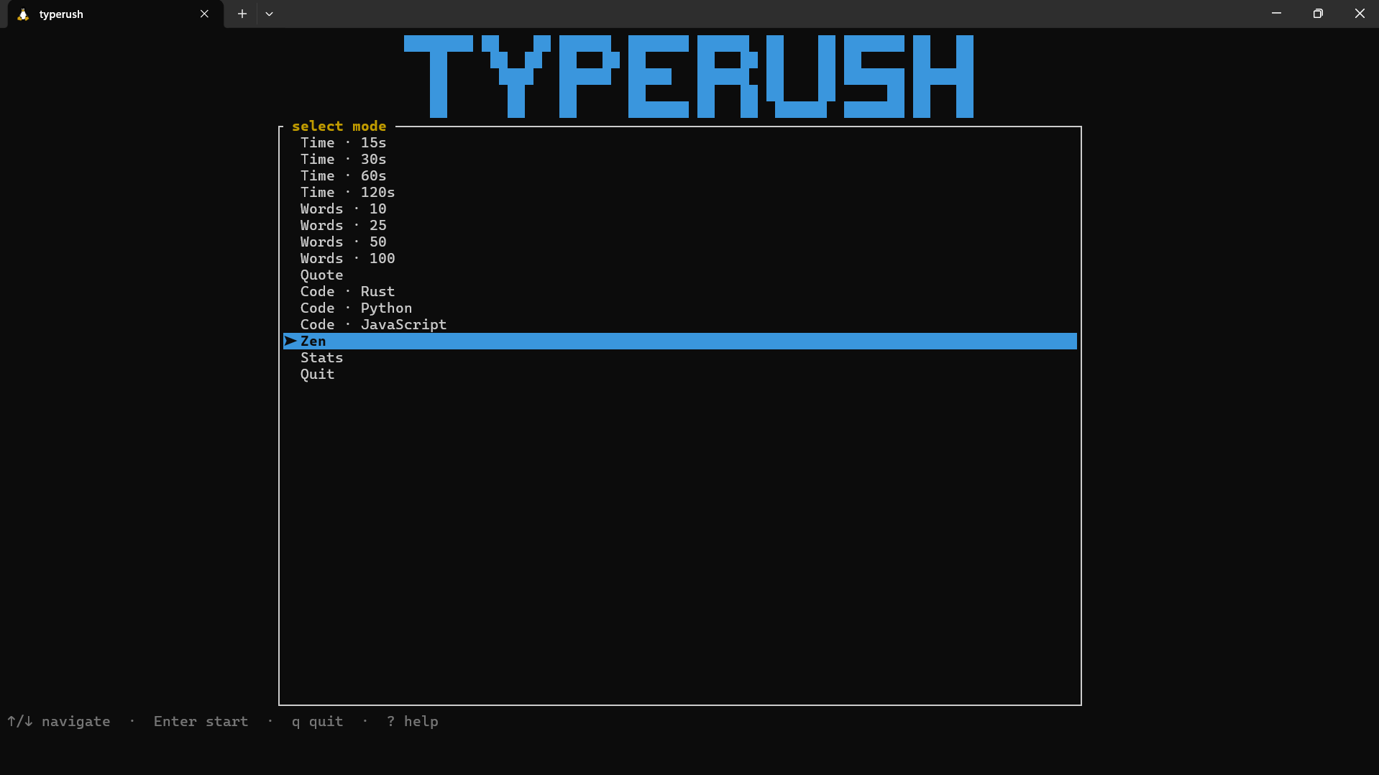Choose the Time · 60s mode

pyautogui.click(x=343, y=175)
